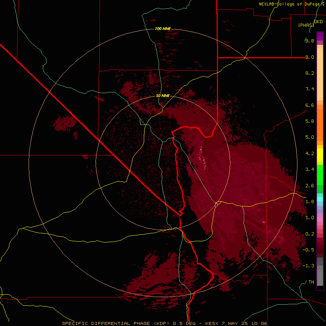Image resolution: width=326 pixels, height=326 pixels.
Task: Click the 0.2 scale label
Action: [310, 234]
